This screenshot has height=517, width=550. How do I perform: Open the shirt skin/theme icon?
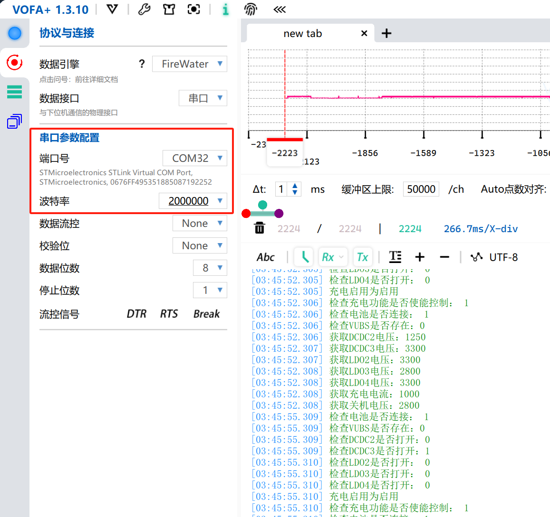169,9
